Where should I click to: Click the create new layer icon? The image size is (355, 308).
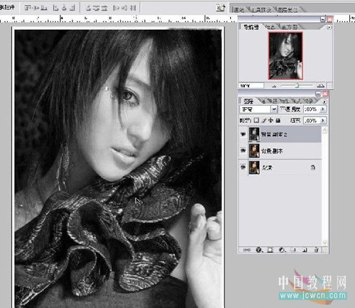click(305, 250)
